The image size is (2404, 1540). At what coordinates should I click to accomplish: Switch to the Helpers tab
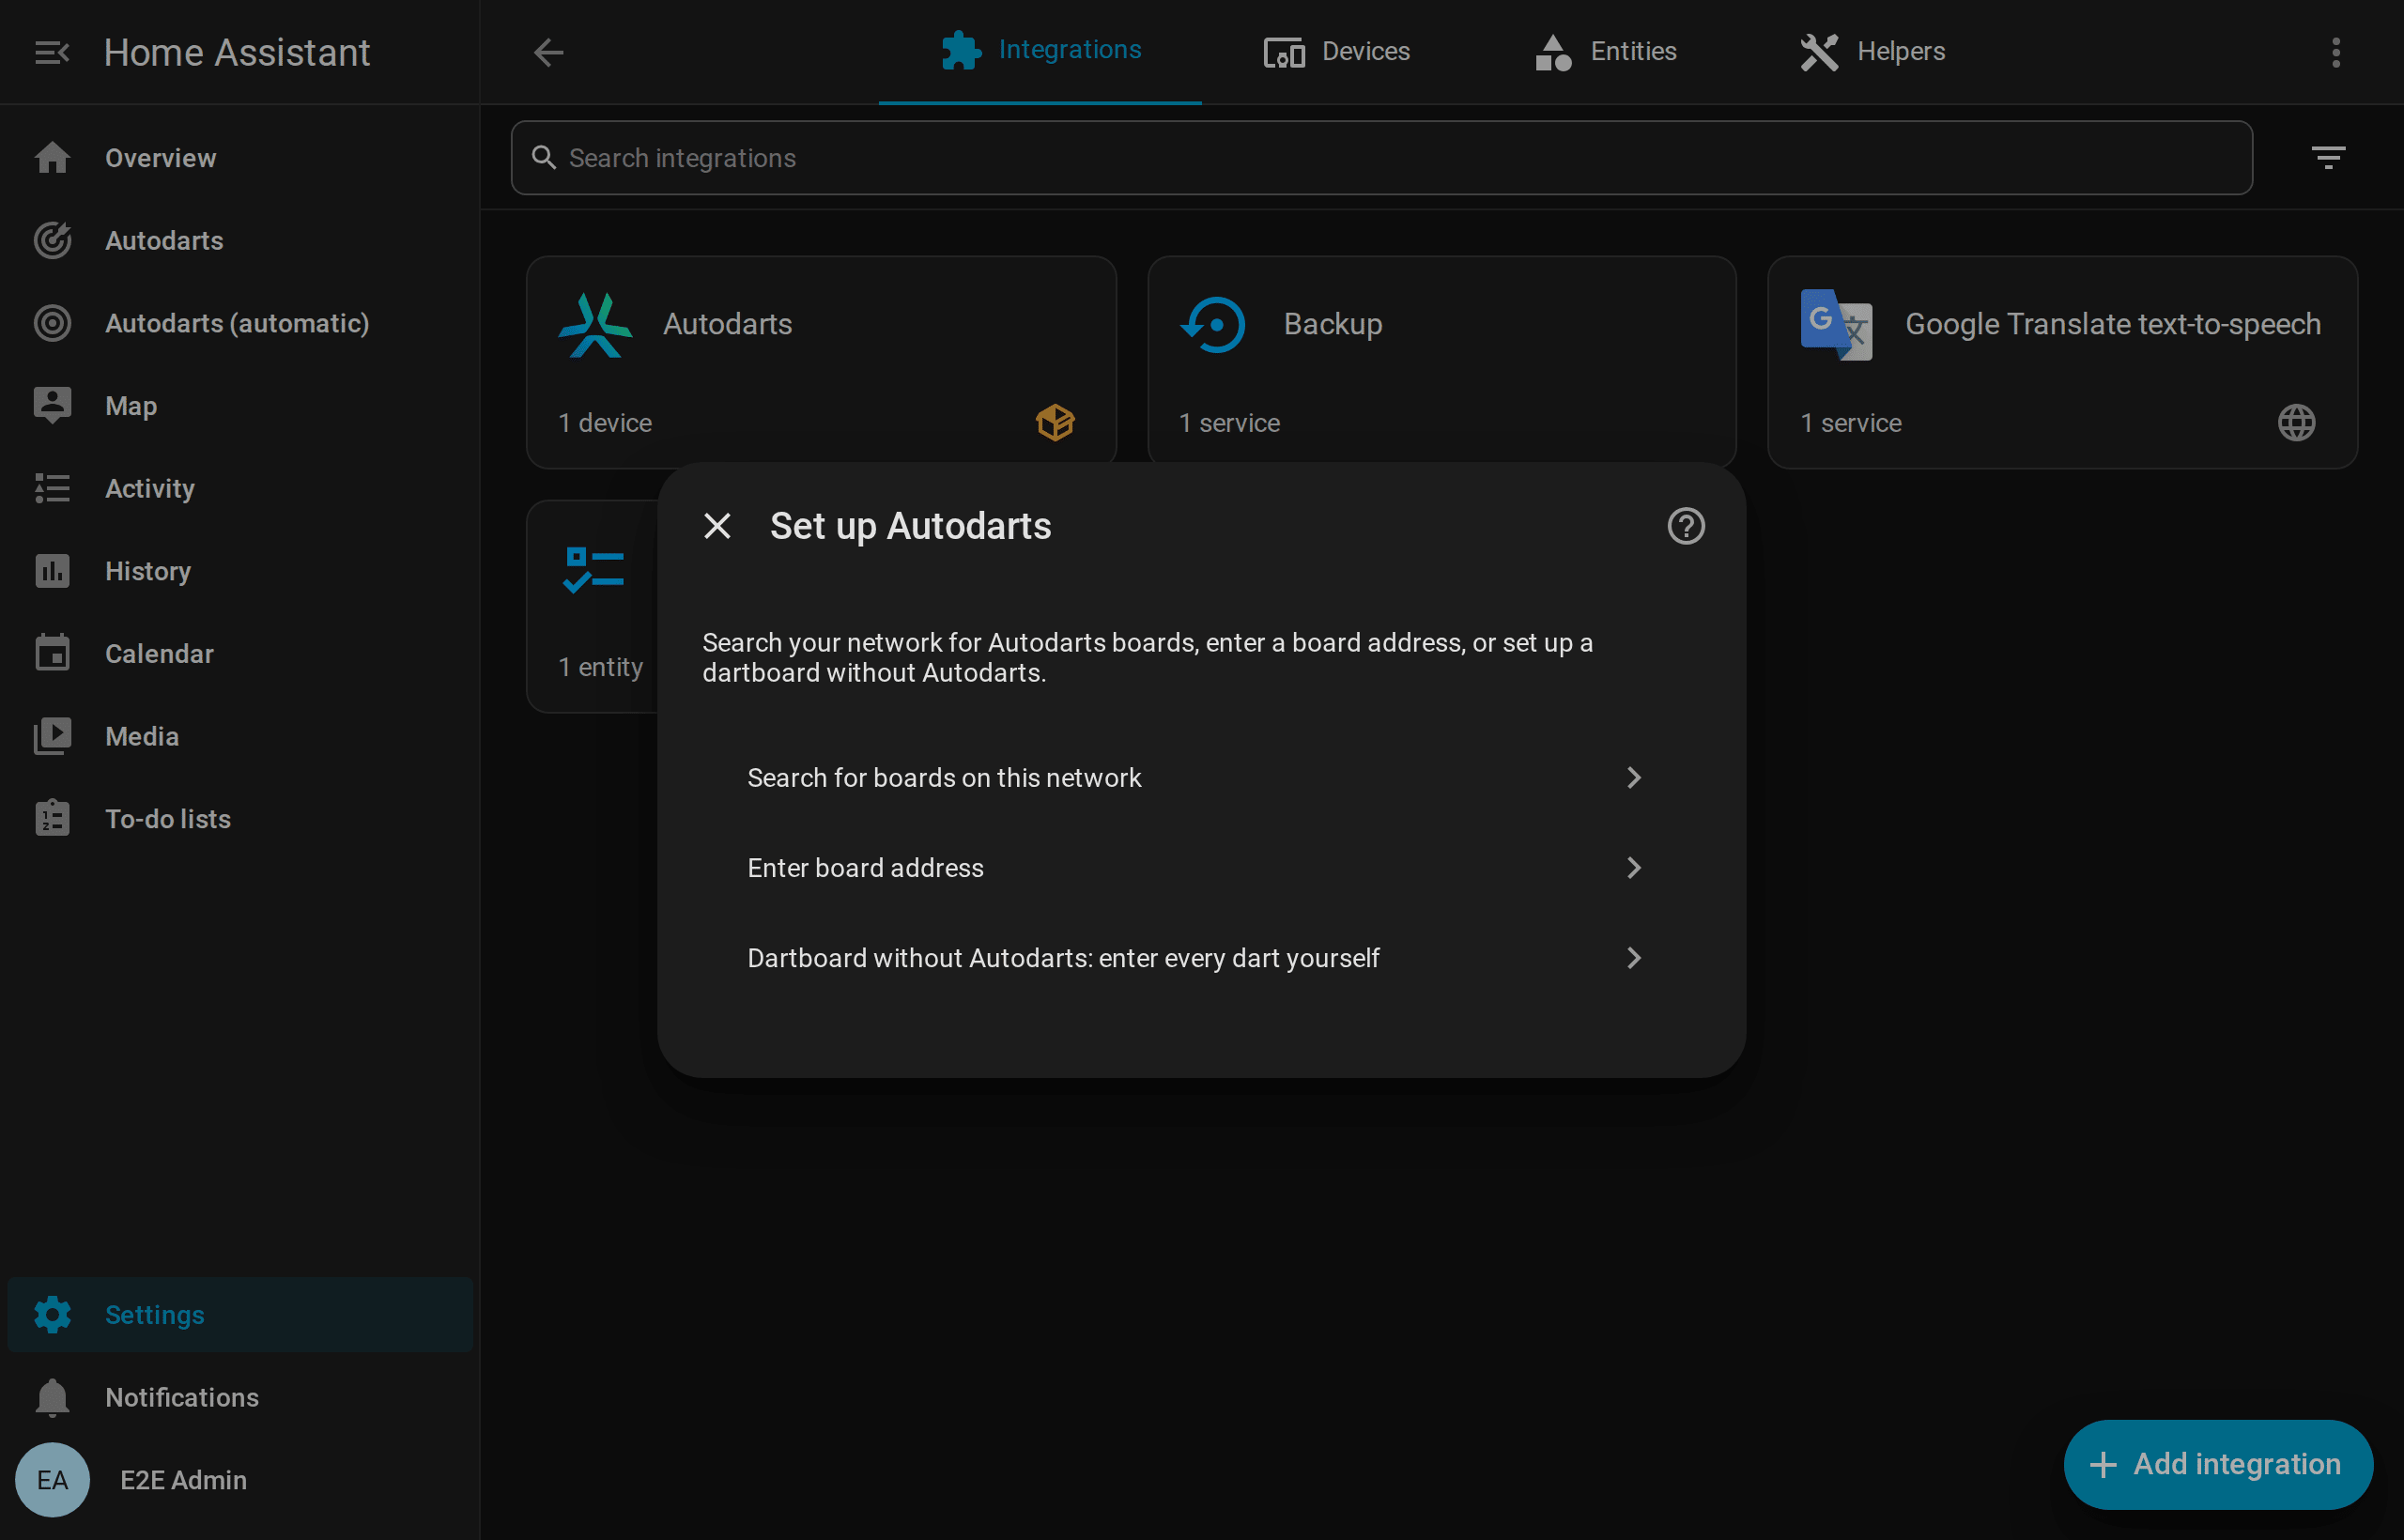pyautogui.click(x=1872, y=51)
